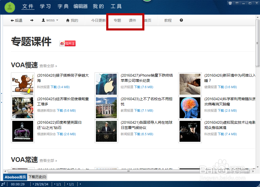Open the speaker at podium thumbnail

pos(106,131)
